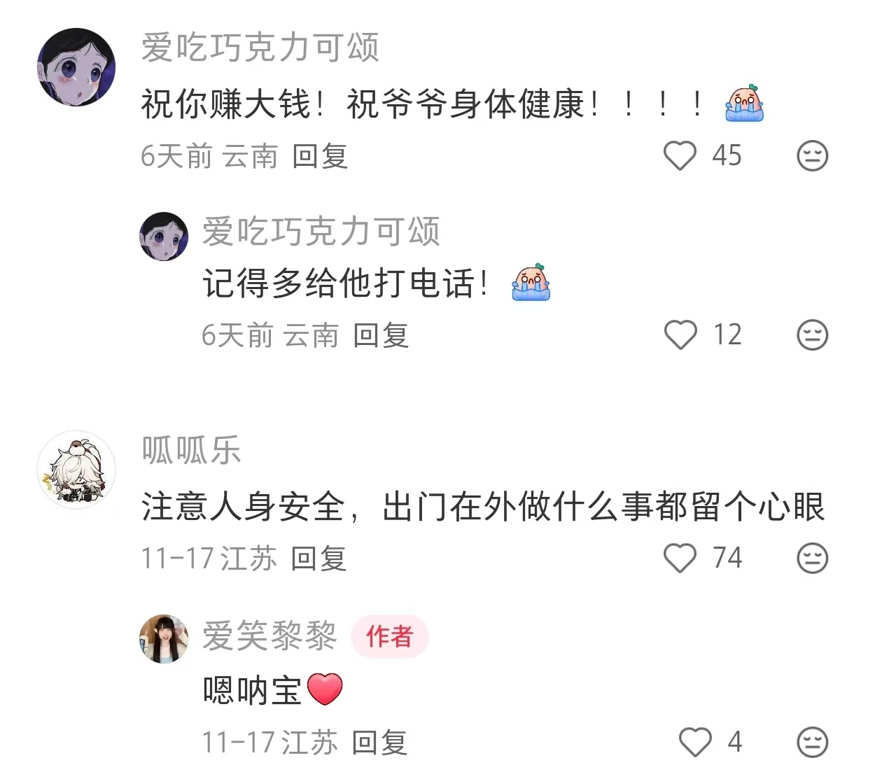Like the comment with 45 likes
Viewport: 882px width, 779px height.
click(680, 155)
